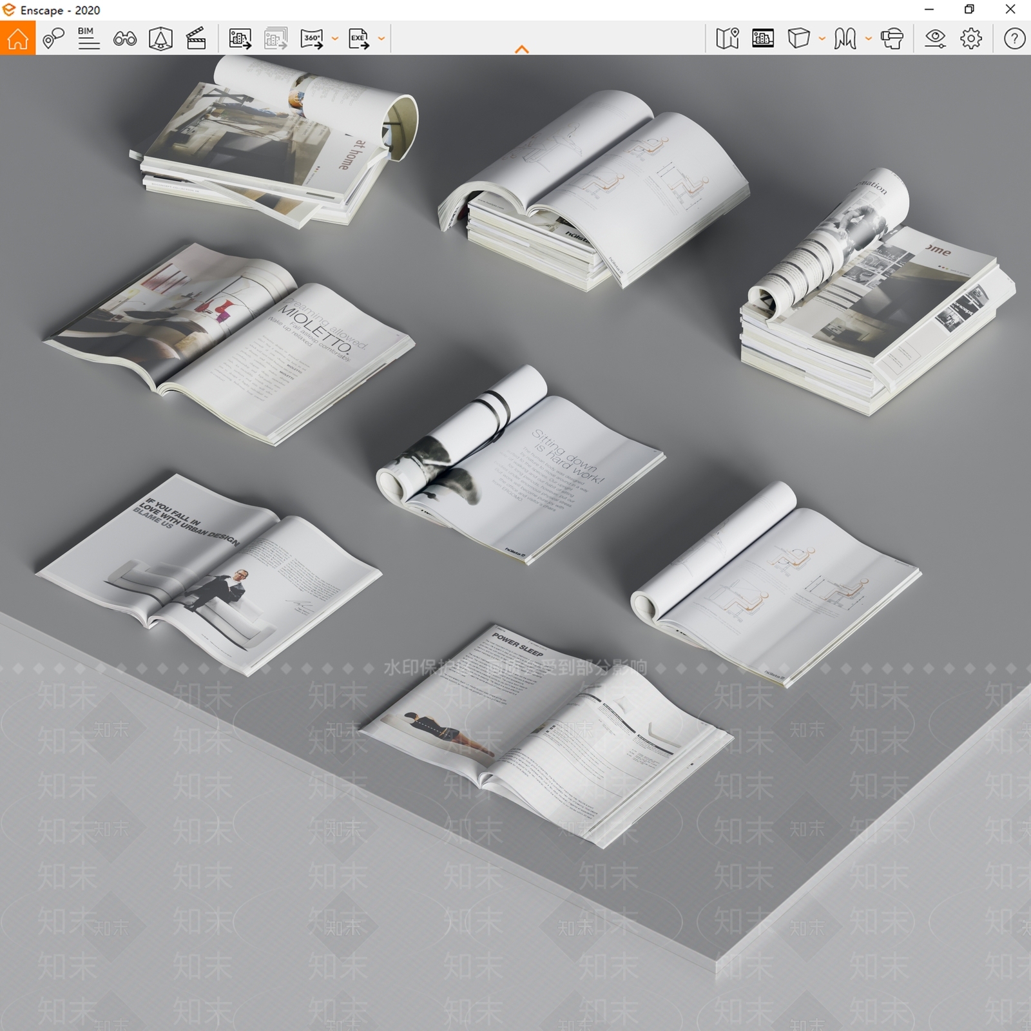1031x1031 pixels.
Task: Expand the 360 panorama dropdown arrow
Action: click(x=334, y=39)
